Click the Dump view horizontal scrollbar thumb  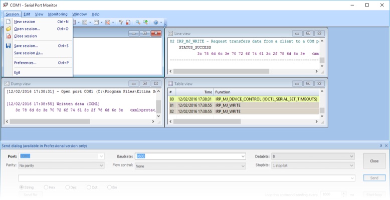(50, 121)
